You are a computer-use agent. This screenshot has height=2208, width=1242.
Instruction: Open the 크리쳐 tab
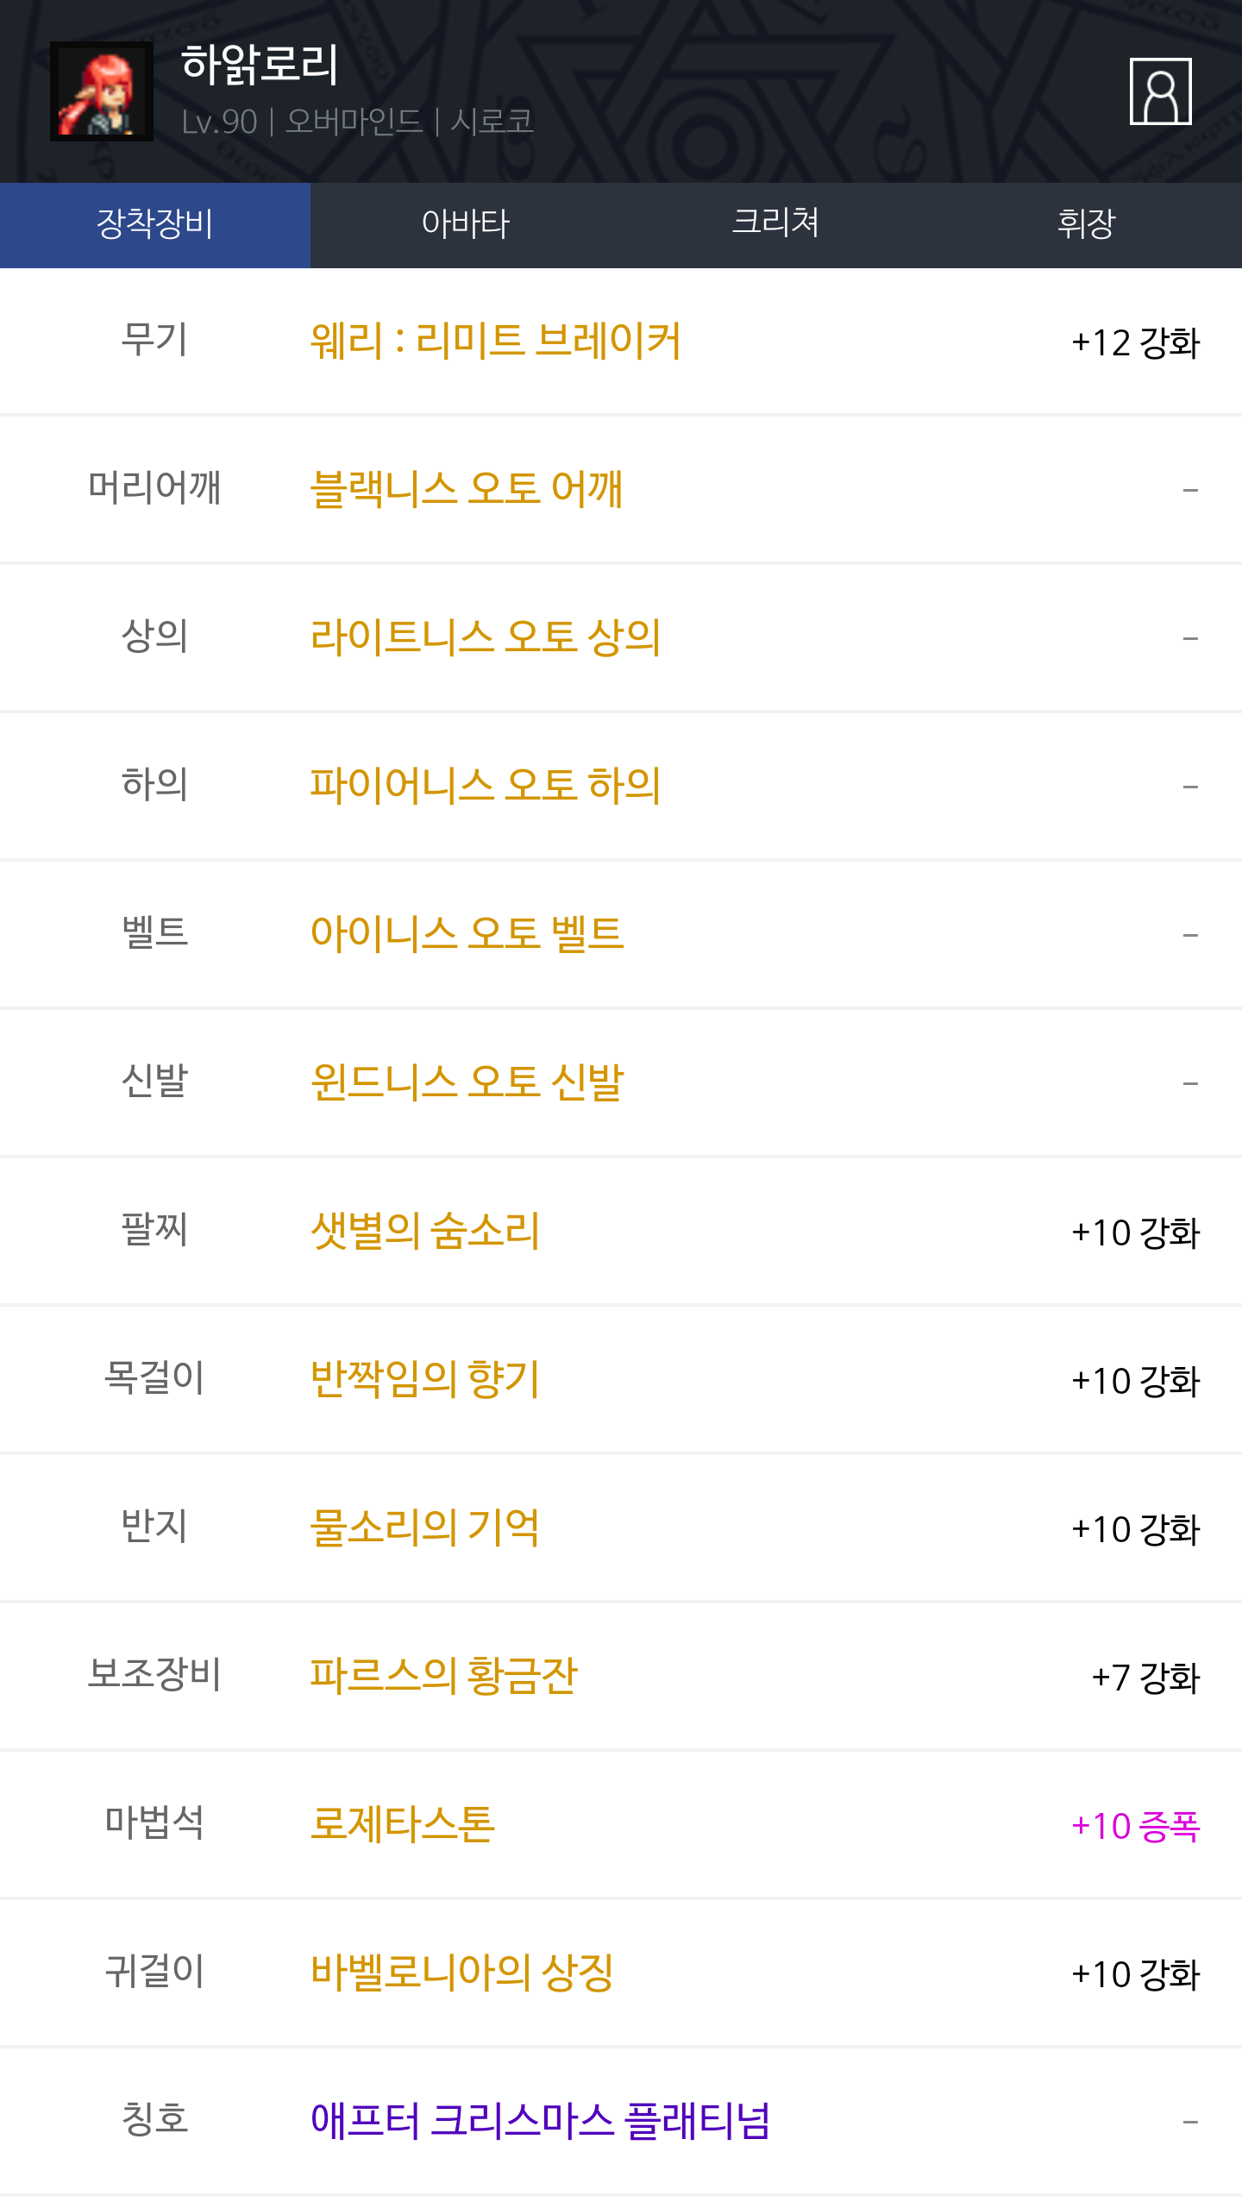[775, 224]
